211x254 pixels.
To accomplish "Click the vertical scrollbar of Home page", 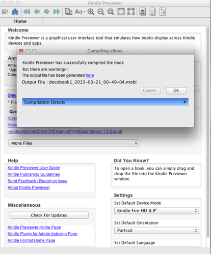I will point(208,132).
